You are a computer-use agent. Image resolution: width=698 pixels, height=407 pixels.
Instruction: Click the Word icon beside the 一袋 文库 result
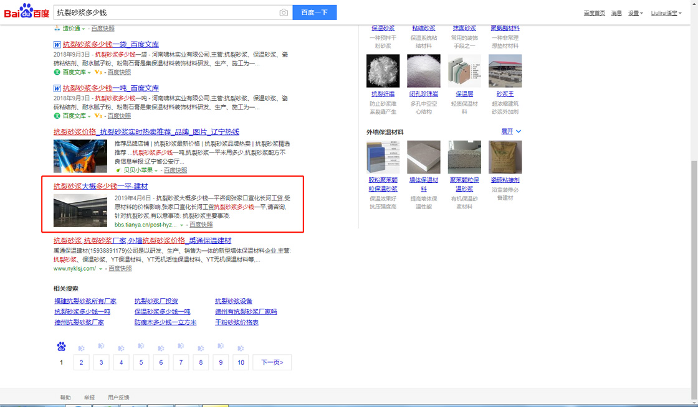pos(57,44)
